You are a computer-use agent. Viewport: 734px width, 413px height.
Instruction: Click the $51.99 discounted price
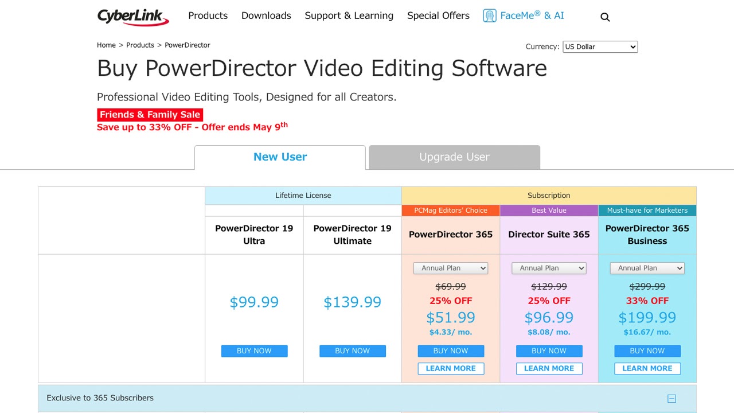451,318
